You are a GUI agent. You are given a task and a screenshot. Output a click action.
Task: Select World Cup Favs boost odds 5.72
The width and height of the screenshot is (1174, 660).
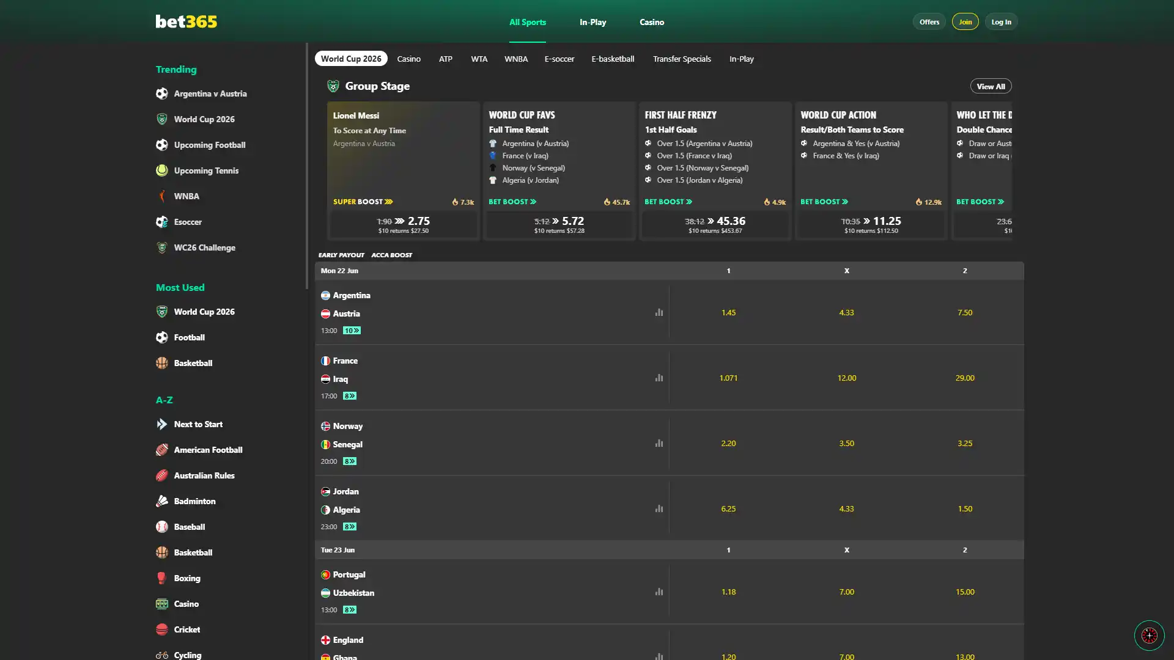pos(559,224)
